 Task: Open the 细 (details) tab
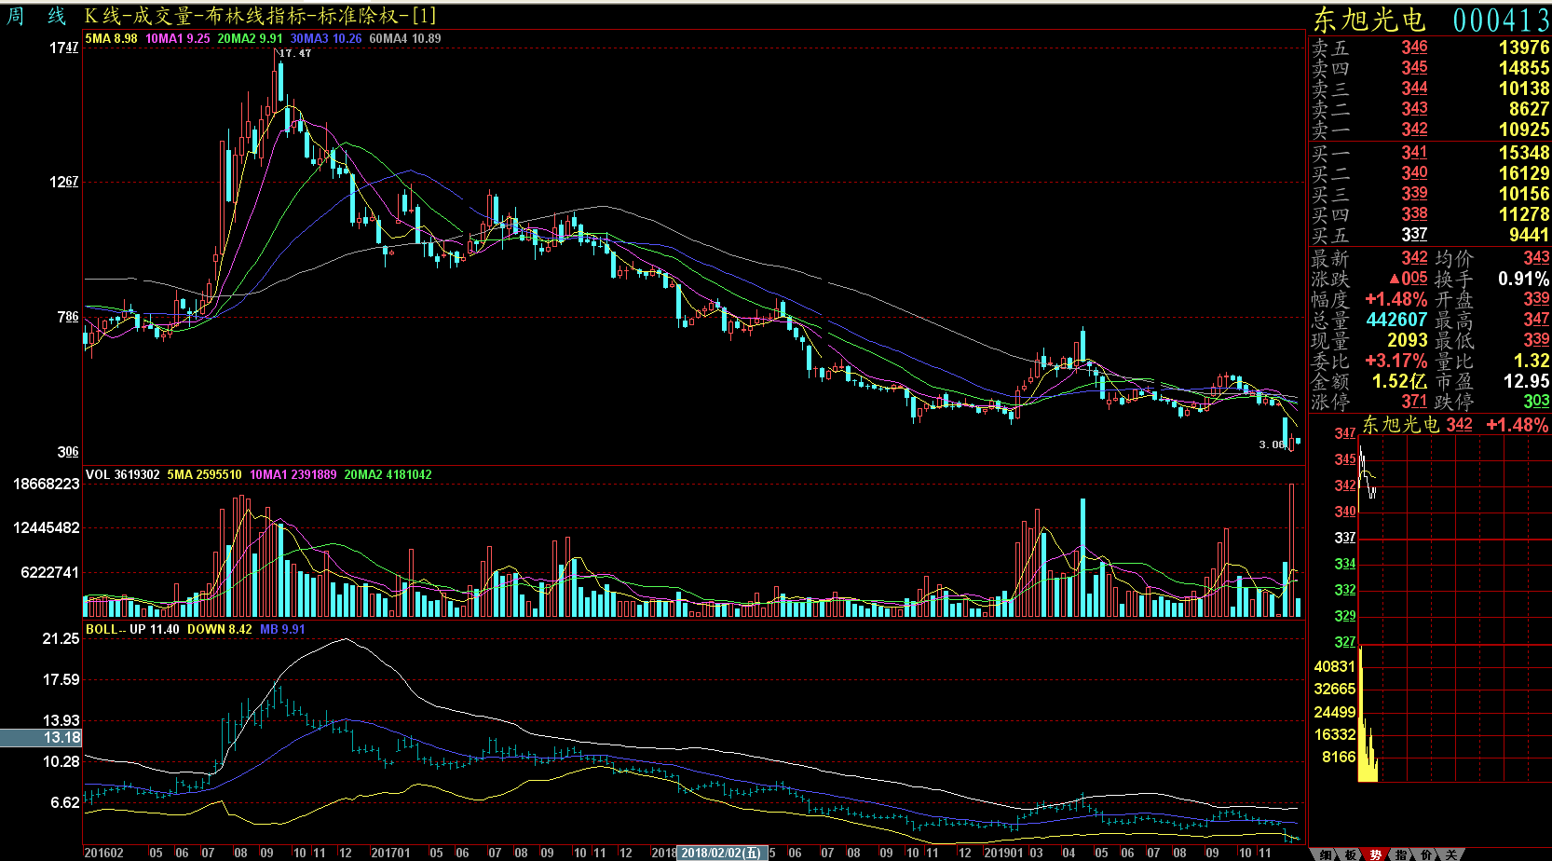click(1325, 854)
